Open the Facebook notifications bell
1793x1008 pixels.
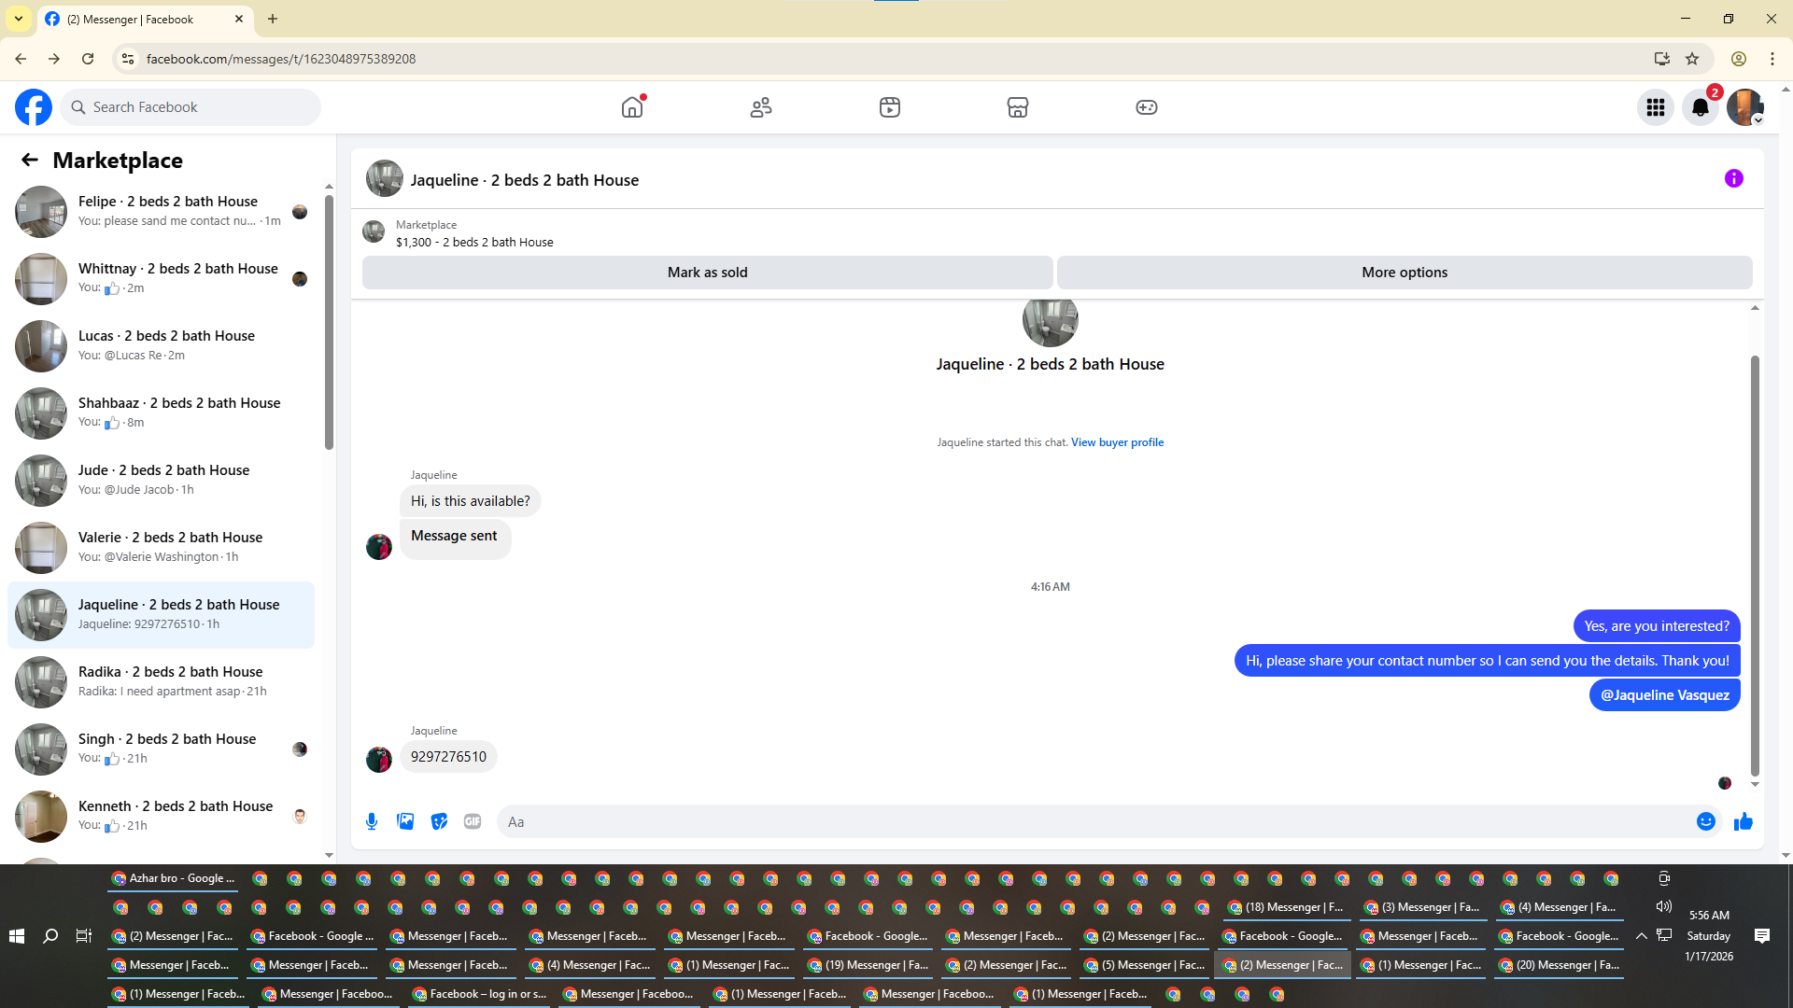[1700, 107]
